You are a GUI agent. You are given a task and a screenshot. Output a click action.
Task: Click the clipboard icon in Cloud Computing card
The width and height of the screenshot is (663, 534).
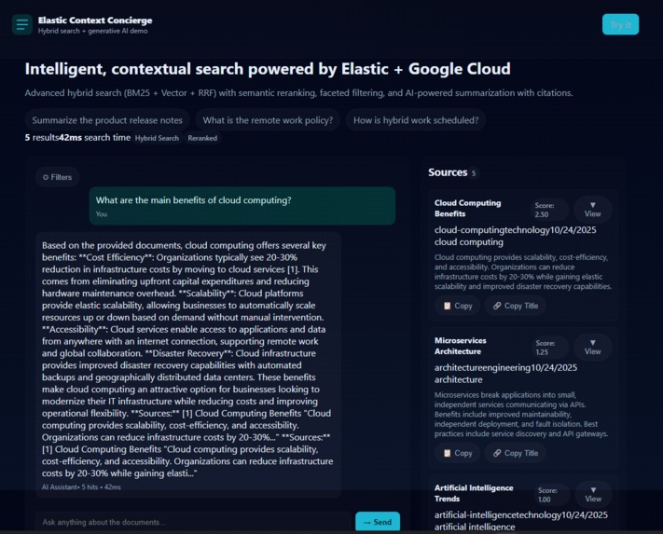[x=447, y=306]
